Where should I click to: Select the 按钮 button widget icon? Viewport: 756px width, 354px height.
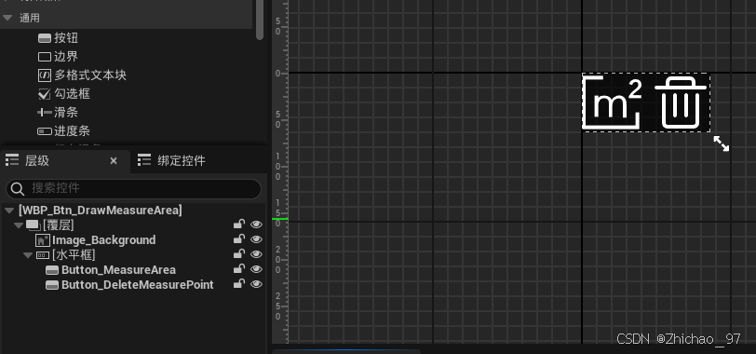click(45, 38)
